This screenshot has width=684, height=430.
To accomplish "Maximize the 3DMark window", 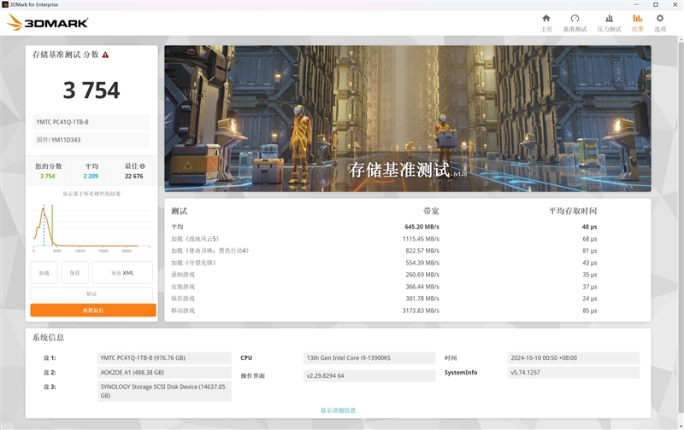I will [x=655, y=4].
